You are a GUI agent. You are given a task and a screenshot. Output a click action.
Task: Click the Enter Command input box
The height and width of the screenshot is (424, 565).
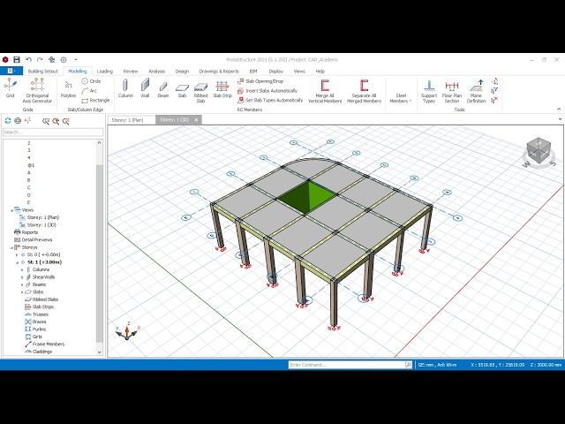[x=347, y=365]
